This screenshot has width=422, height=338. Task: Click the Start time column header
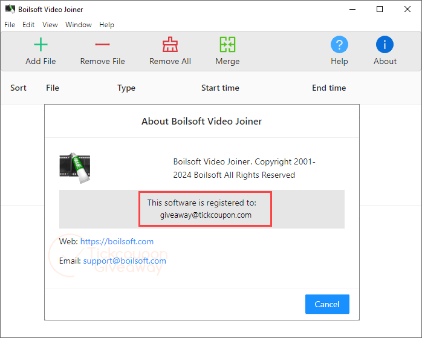(221, 88)
